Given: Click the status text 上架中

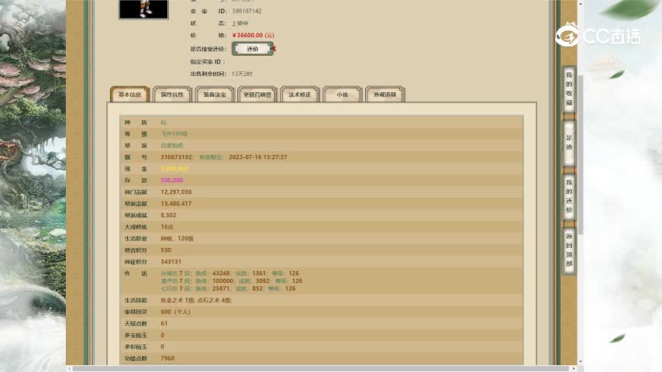Looking at the screenshot, I should point(240,23).
